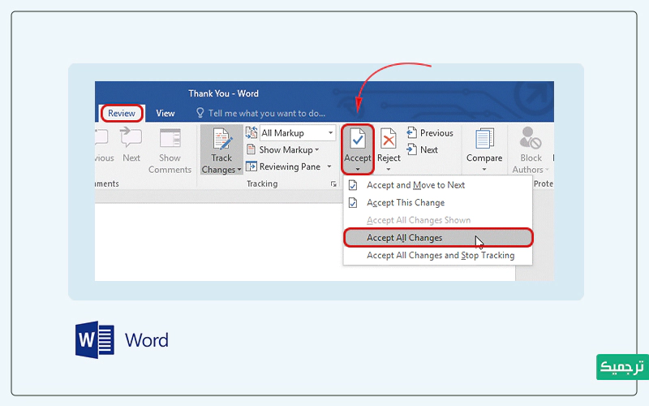Expand the Track Changes dropdown arrow
The image size is (649, 406).
pyautogui.click(x=239, y=170)
